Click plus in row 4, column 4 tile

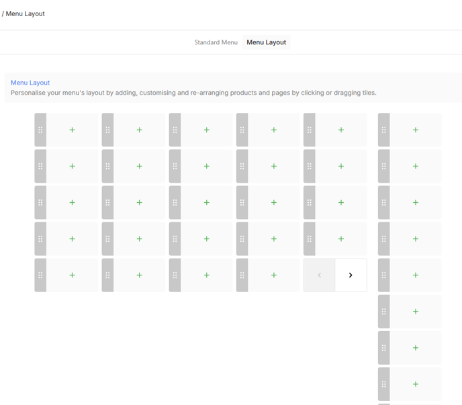(273, 238)
